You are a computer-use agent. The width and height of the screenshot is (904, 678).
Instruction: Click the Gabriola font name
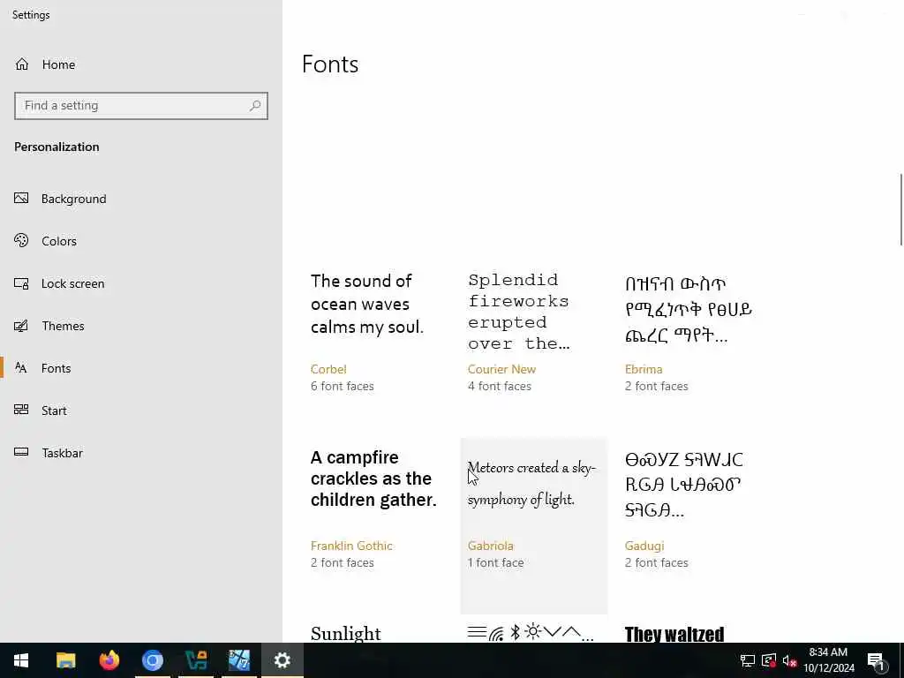[491, 546]
